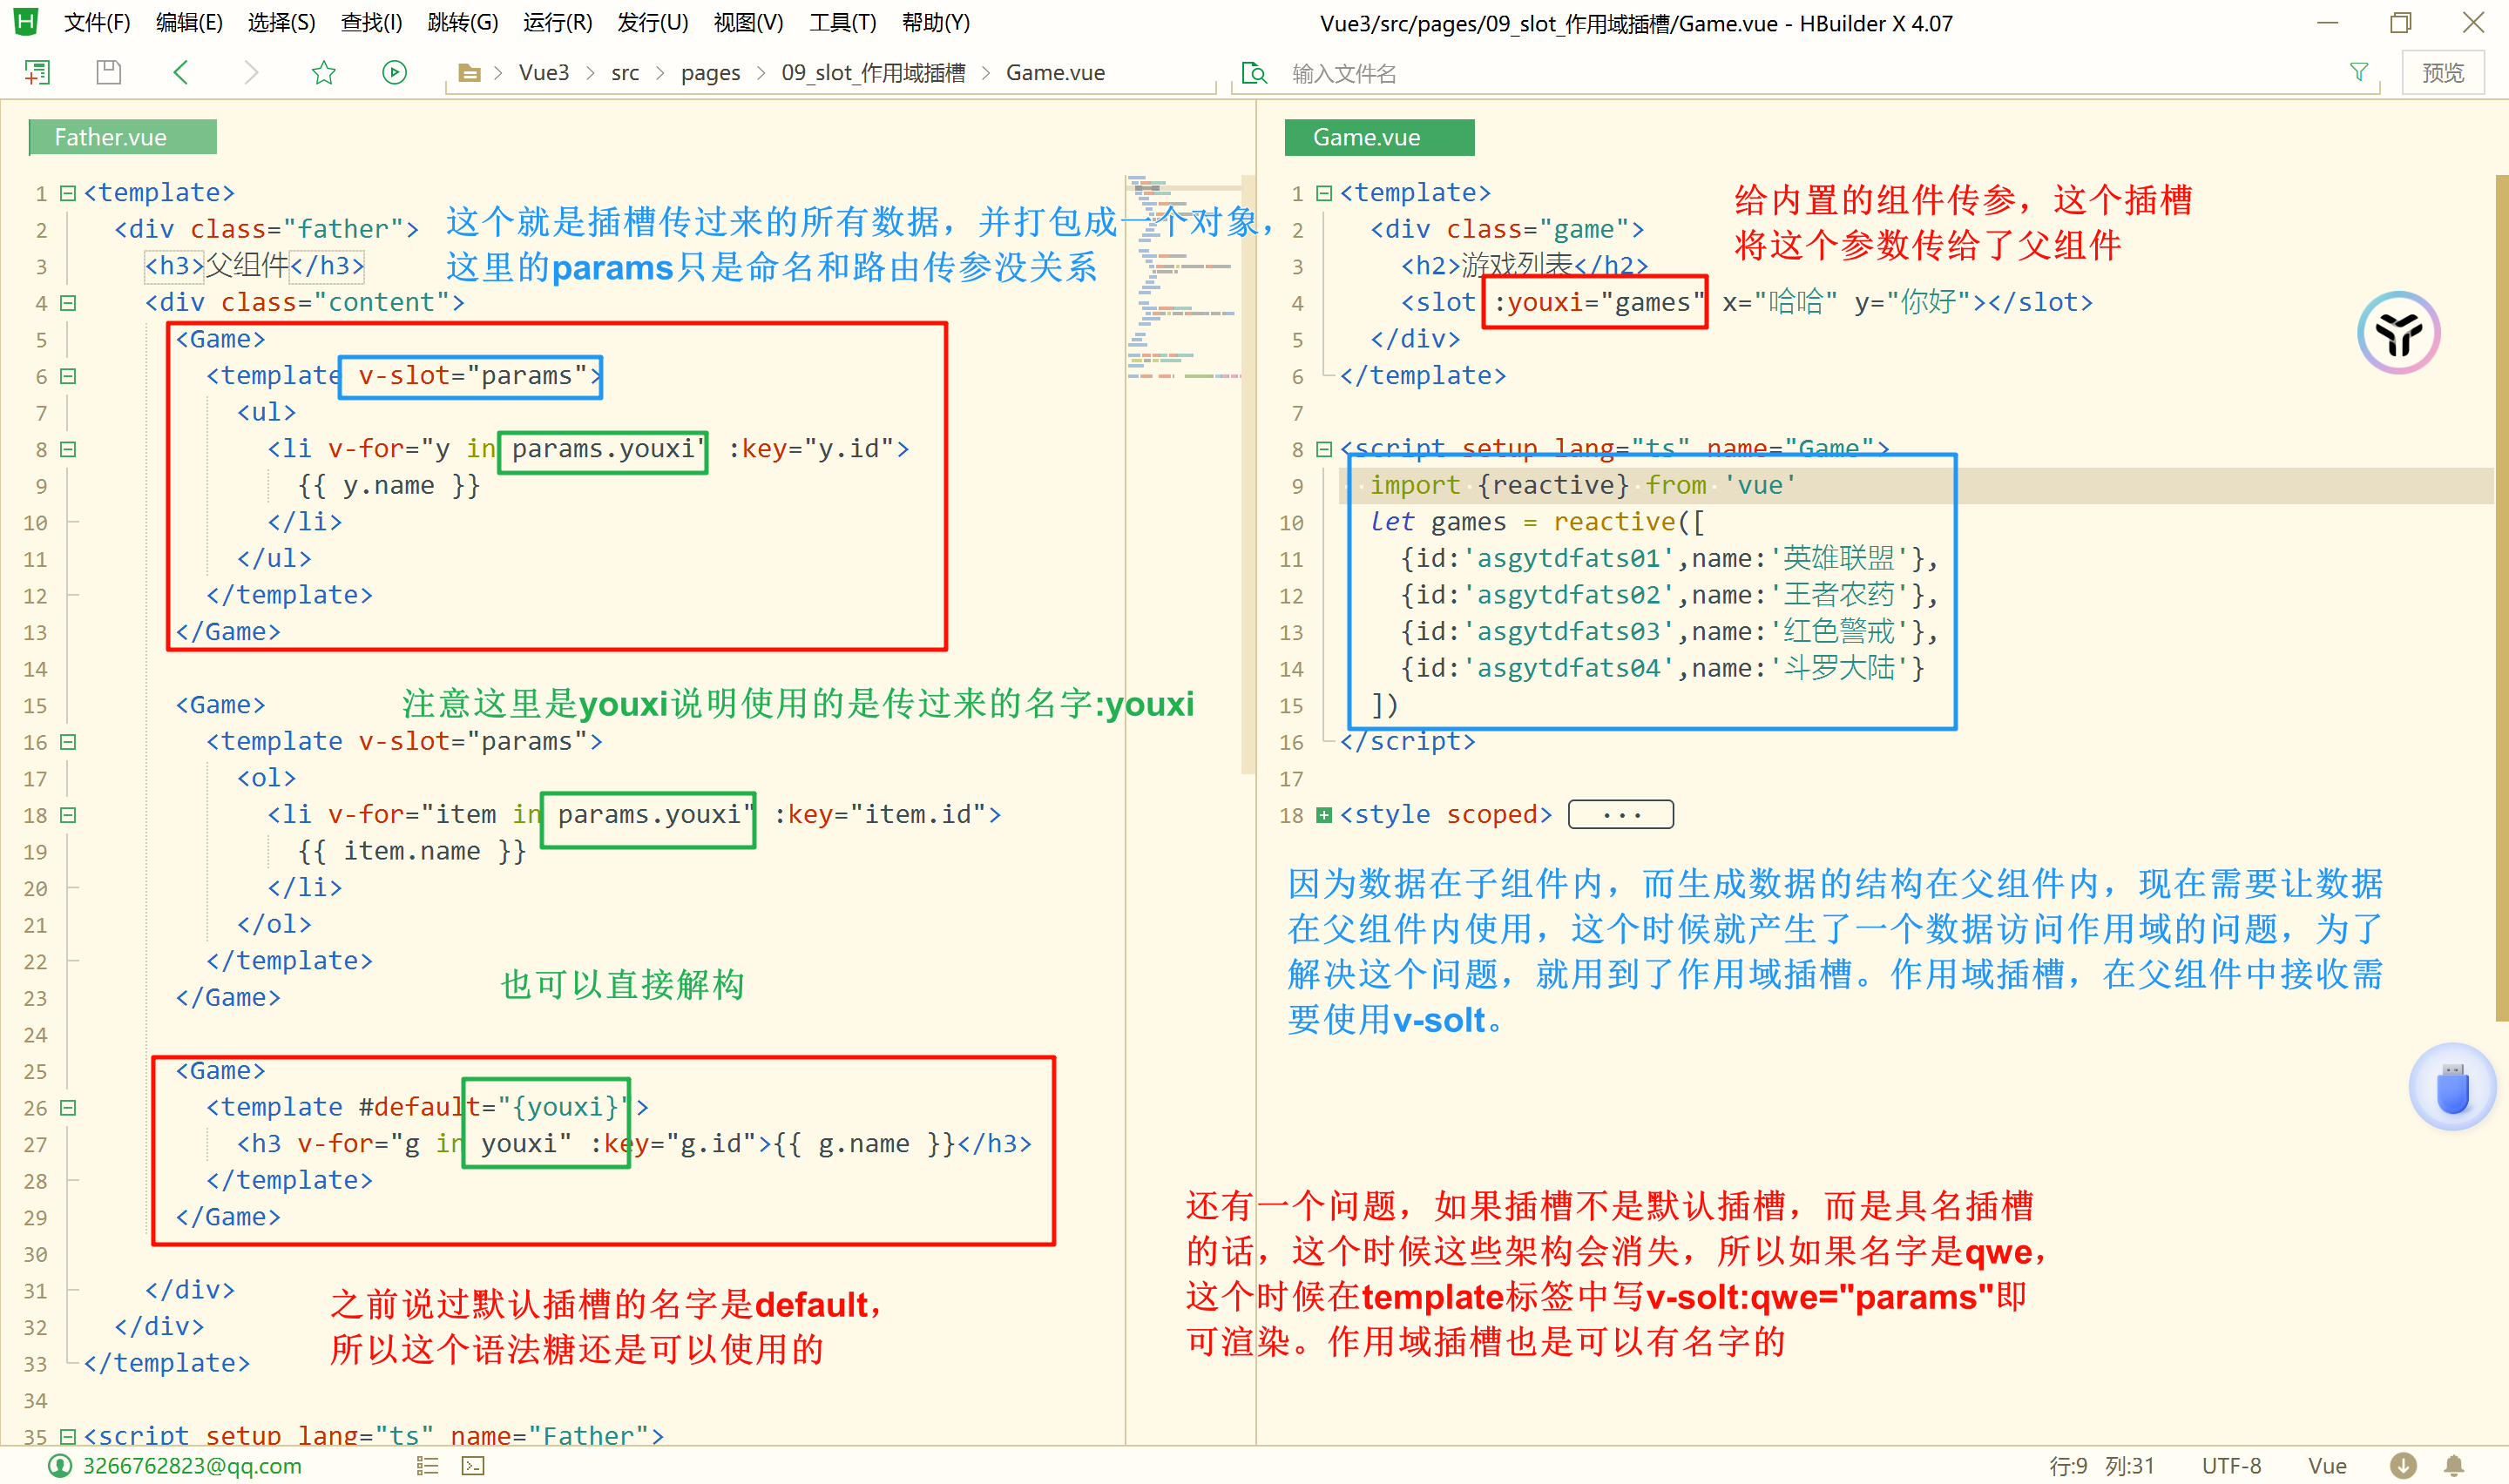Open the terminal icon in status bar
Screen dimensions: 2509x1484
point(473,1466)
